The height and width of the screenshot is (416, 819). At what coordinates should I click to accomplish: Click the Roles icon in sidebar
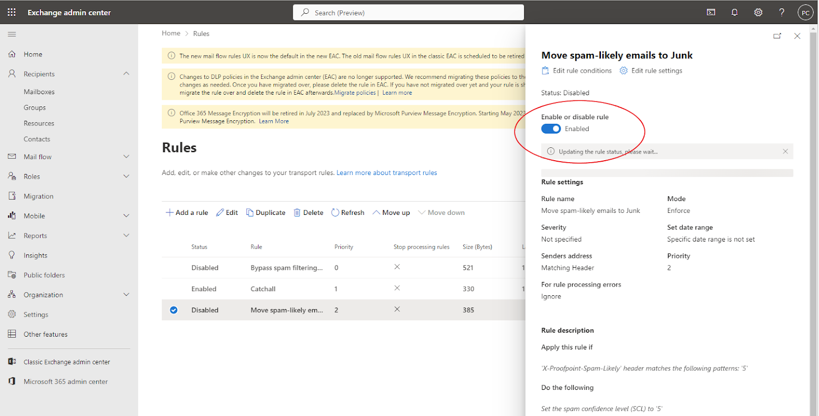click(x=12, y=176)
